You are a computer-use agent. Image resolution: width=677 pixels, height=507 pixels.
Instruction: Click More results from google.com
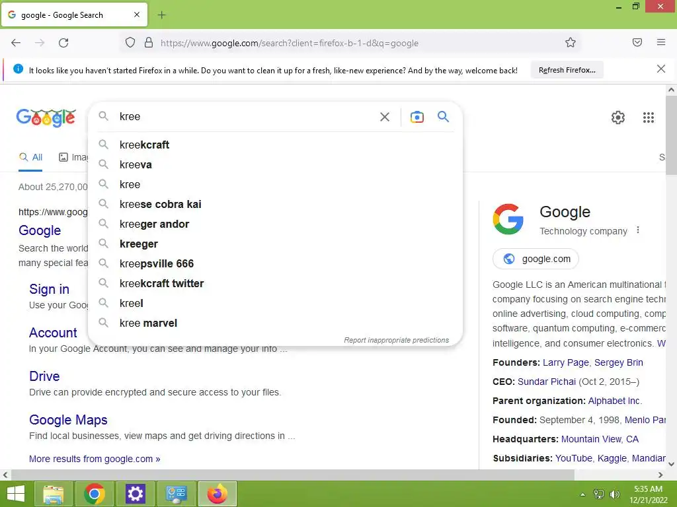[95, 459]
